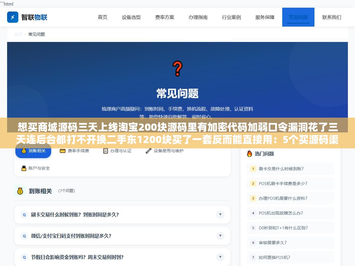
Task: Open question 刷卡交易什么时候到账？到账时间是多久？
Action: (x=122, y=215)
